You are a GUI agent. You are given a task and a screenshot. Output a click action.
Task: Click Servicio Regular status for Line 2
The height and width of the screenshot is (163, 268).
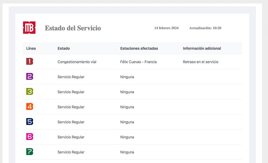71,77
